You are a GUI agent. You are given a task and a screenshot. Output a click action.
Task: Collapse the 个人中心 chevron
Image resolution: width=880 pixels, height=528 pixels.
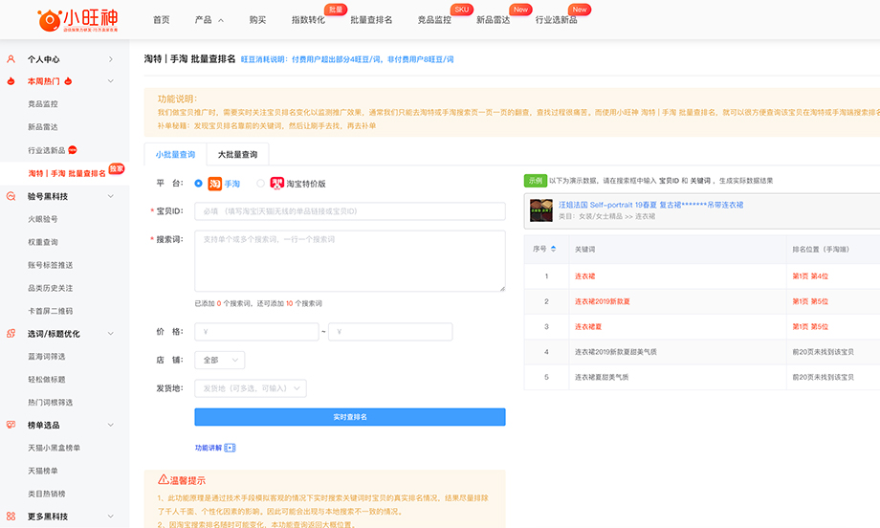111,59
